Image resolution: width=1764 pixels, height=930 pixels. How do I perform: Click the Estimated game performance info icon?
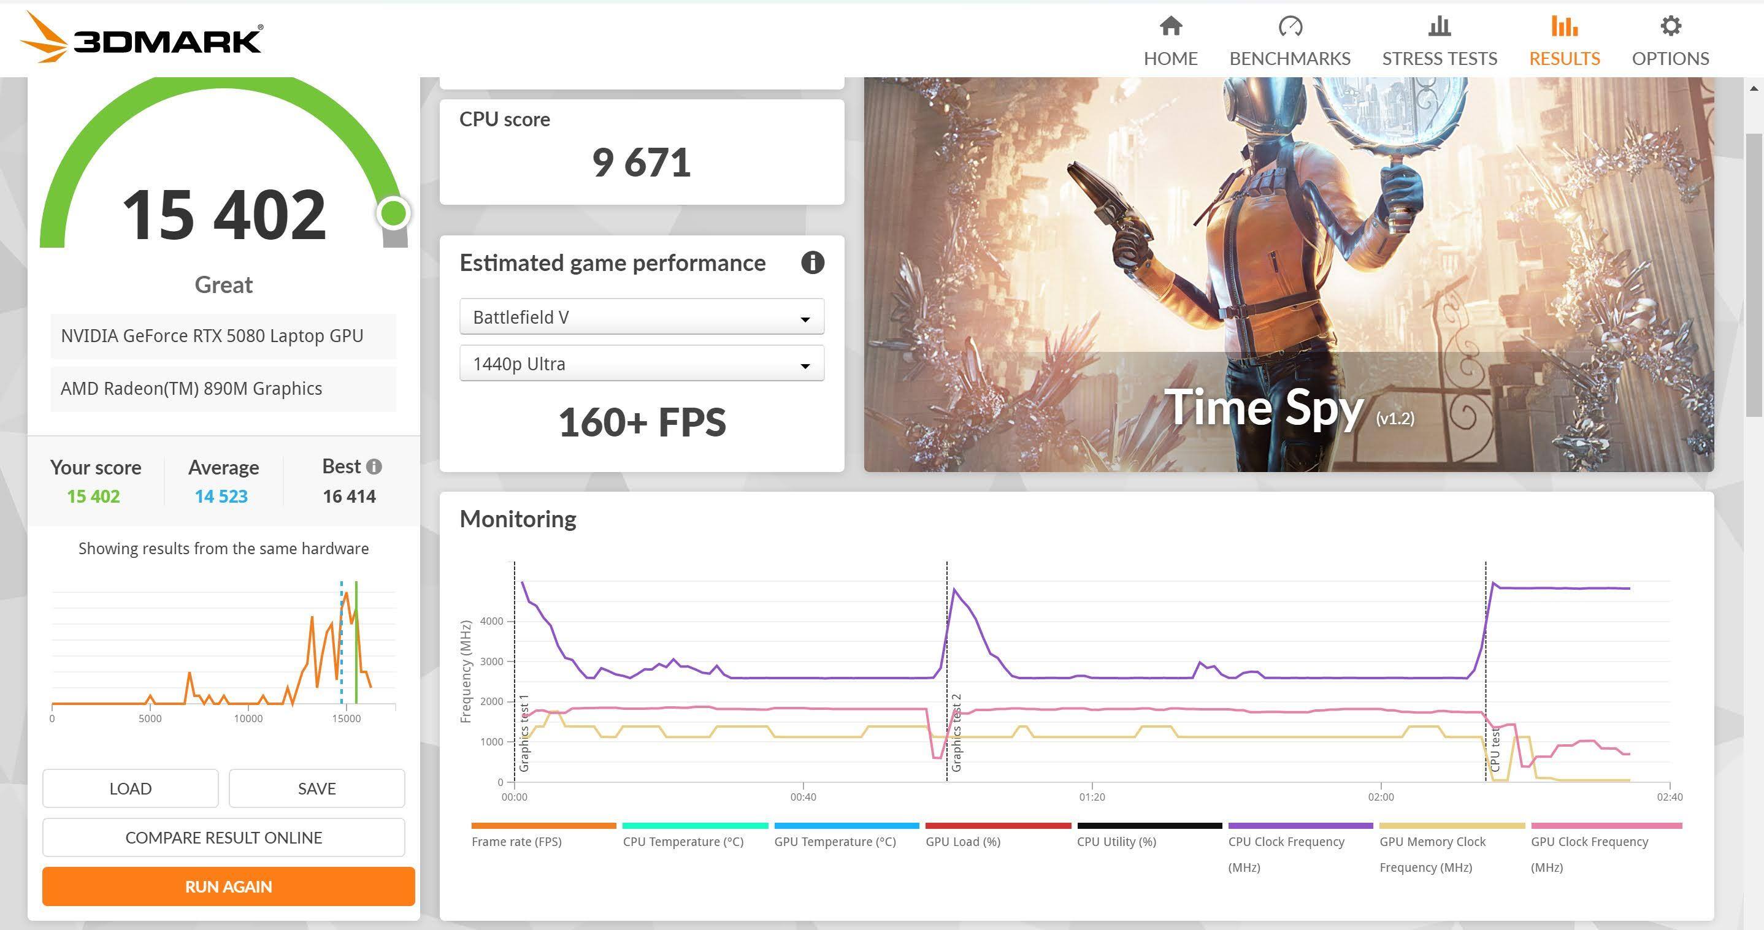point(812,263)
